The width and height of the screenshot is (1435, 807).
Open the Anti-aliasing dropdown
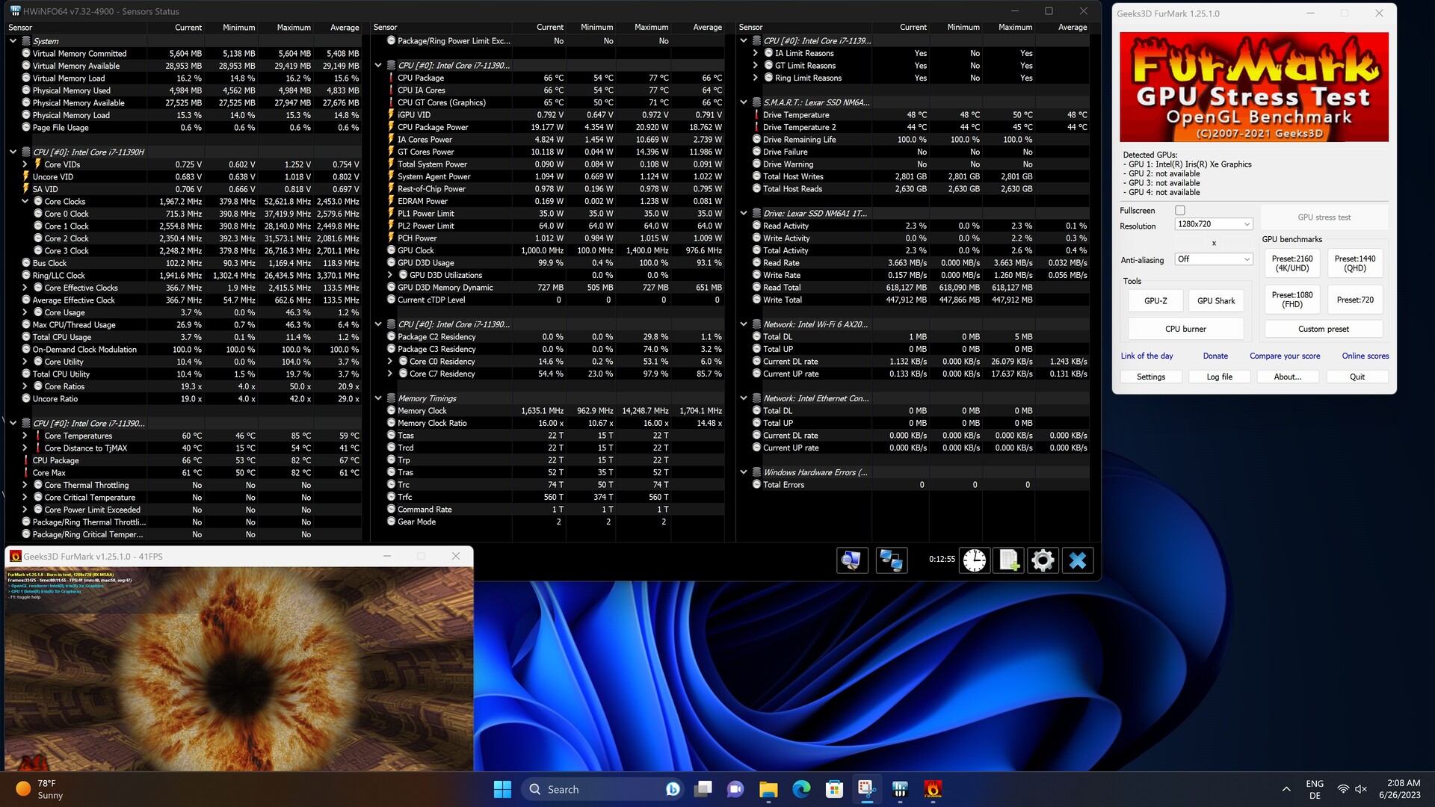(1213, 259)
